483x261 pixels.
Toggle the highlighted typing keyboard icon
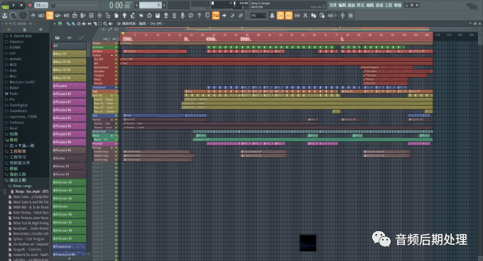pyautogui.click(x=216, y=16)
